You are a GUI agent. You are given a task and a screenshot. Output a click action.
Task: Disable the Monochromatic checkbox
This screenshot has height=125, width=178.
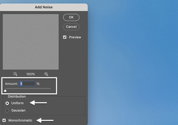4,120
